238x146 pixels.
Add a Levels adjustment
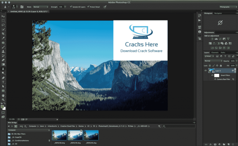(x=216, y=39)
